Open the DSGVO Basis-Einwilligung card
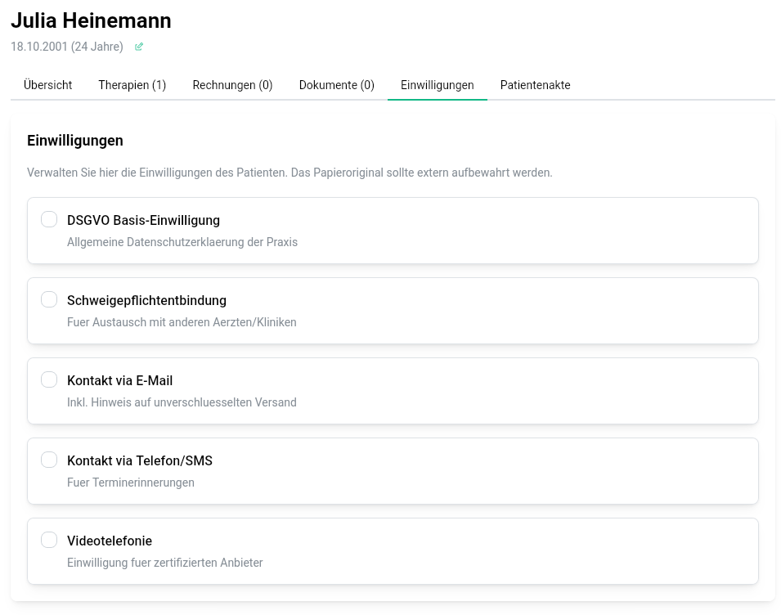Image resolution: width=781 pixels, height=615 pixels. tap(393, 230)
